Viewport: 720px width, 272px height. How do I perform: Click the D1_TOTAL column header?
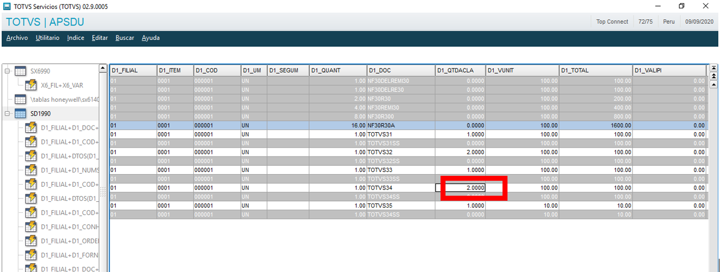point(595,70)
